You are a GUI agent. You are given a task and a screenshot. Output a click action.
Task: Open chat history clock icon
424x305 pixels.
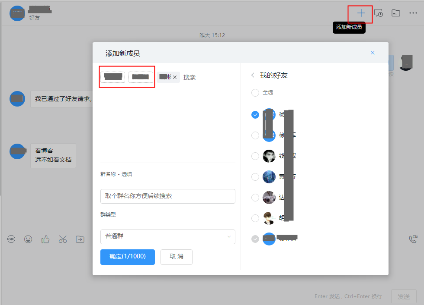378,13
